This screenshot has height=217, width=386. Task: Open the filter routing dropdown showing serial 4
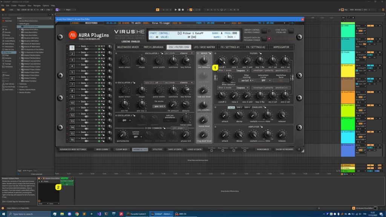(x=246, y=80)
